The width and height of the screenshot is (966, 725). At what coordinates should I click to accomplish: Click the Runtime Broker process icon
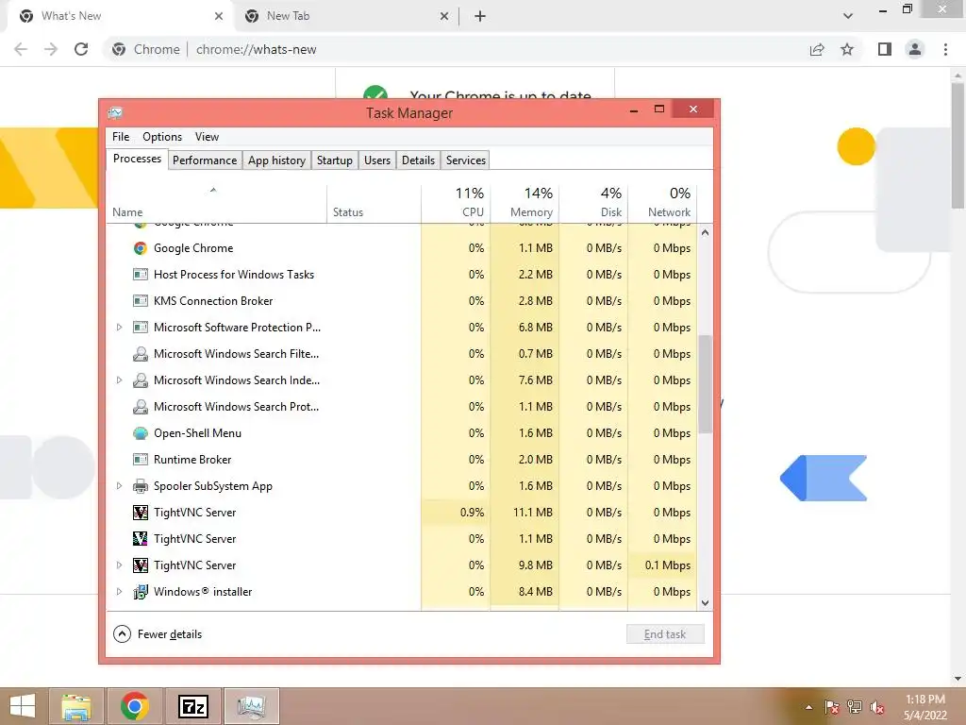click(x=141, y=460)
